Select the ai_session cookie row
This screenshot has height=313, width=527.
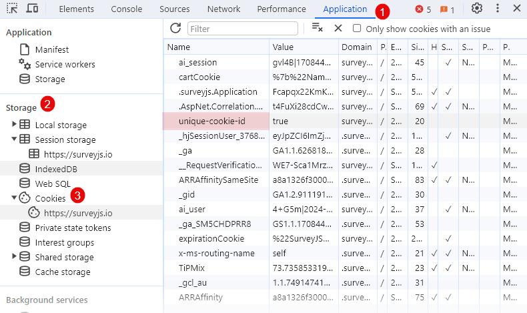pos(345,62)
